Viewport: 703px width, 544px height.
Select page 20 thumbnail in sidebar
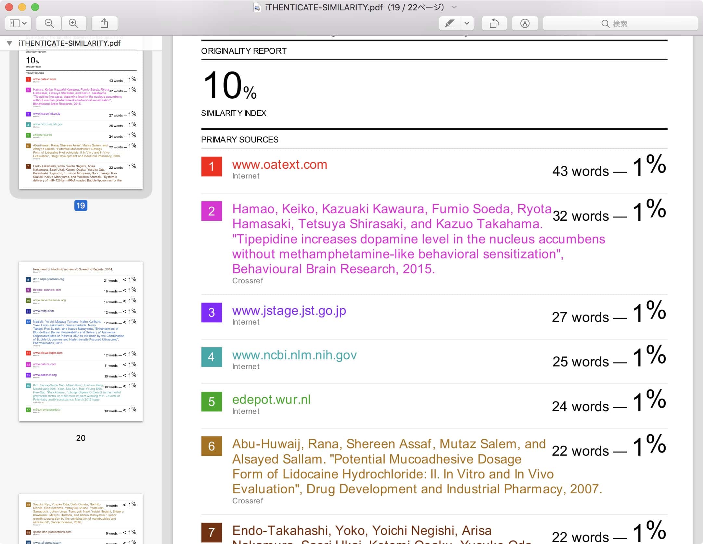81,341
